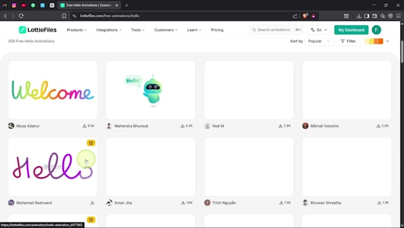
Task: Download Bhuwan Shrestha's animation
Action: pos(383,203)
